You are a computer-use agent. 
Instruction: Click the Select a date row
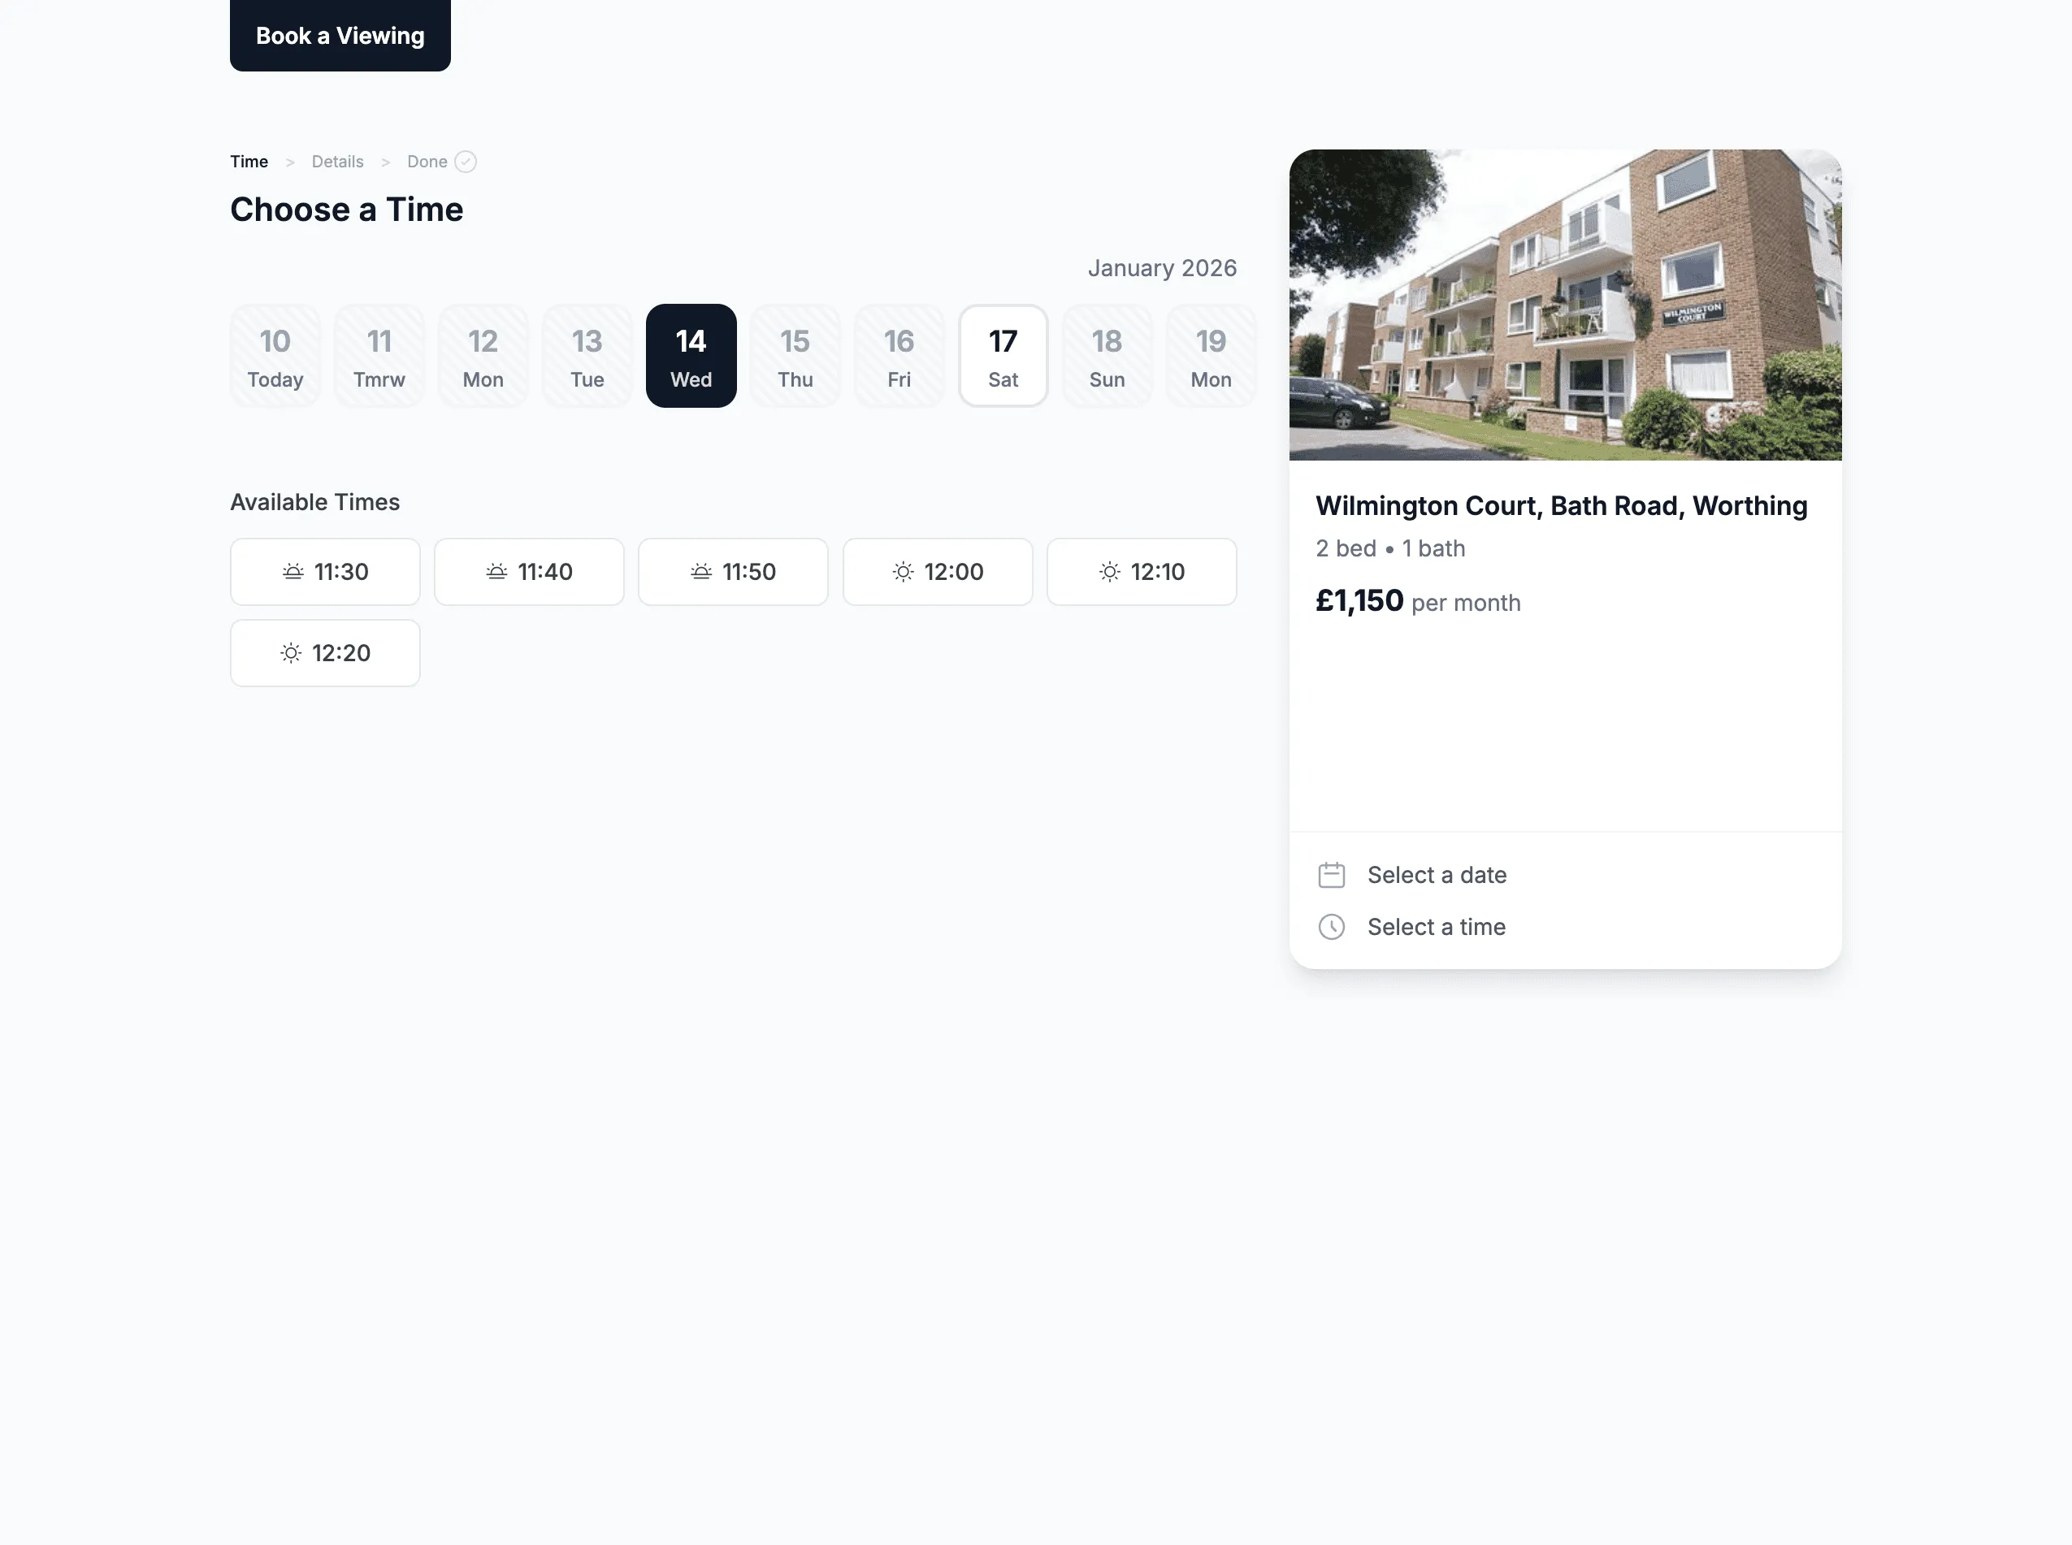tap(1437, 873)
